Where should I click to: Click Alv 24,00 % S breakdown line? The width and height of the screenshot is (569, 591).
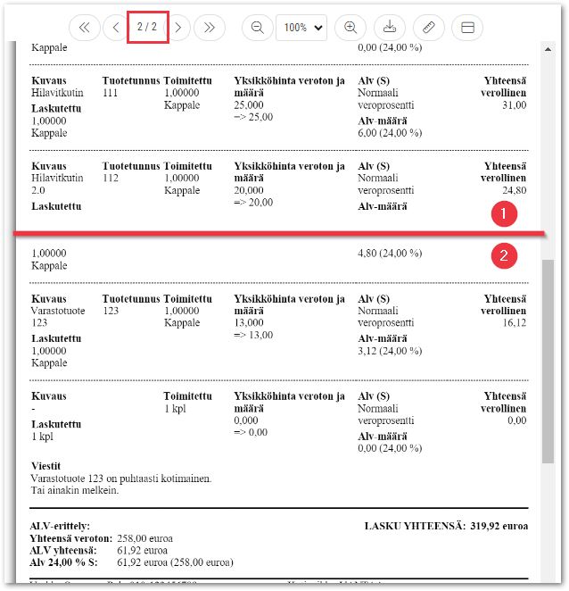coord(132,562)
